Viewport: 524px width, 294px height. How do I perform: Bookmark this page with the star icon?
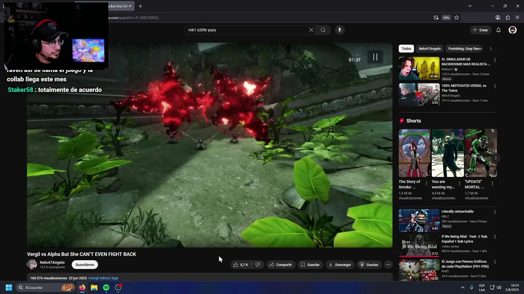click(x=456, y=18)
